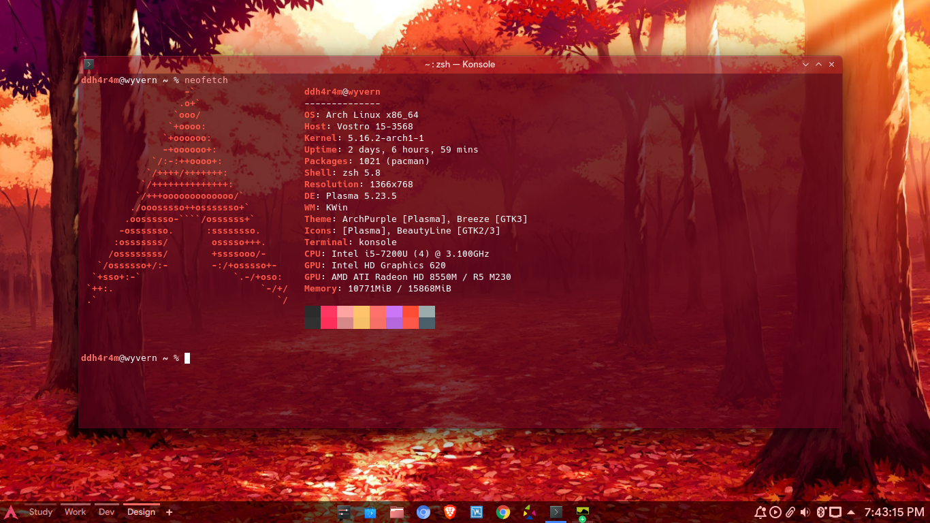The height and width of the screenshot is (523, 930).
Task: Open the display screen tray icon
Action: coord(835,512)
